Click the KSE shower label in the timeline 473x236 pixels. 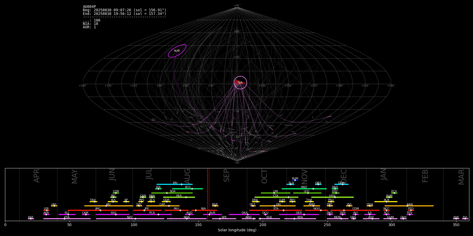tap(31, 217)
